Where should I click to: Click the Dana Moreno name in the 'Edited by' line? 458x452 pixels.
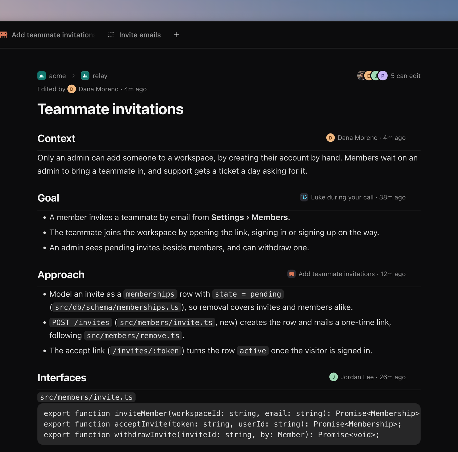click(98, 89)
